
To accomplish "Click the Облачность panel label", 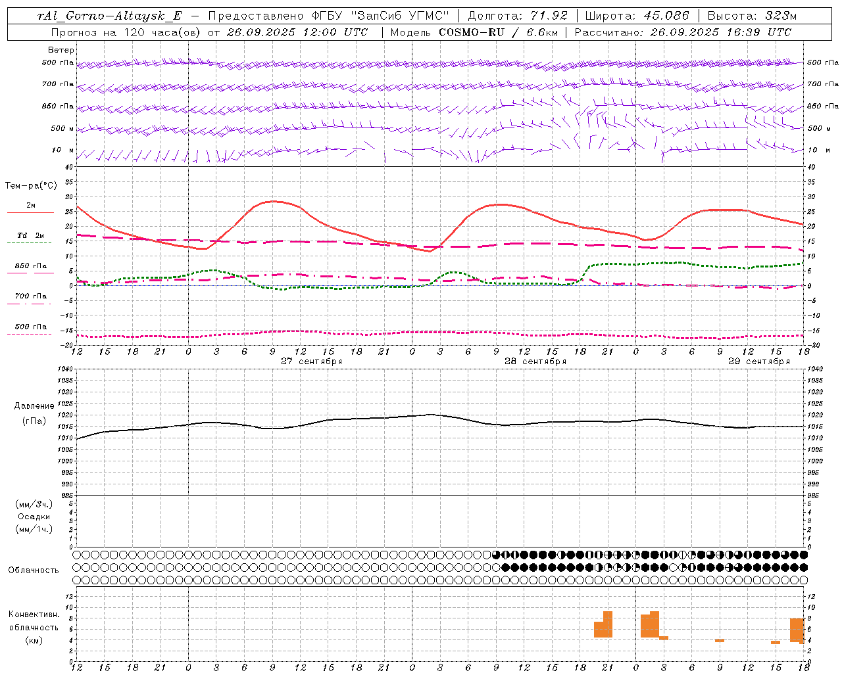I will click(x=34, y=570).
